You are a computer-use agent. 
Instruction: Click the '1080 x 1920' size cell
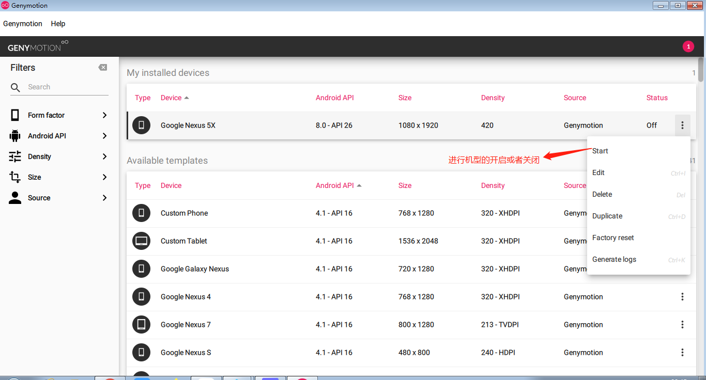point(418,125)
